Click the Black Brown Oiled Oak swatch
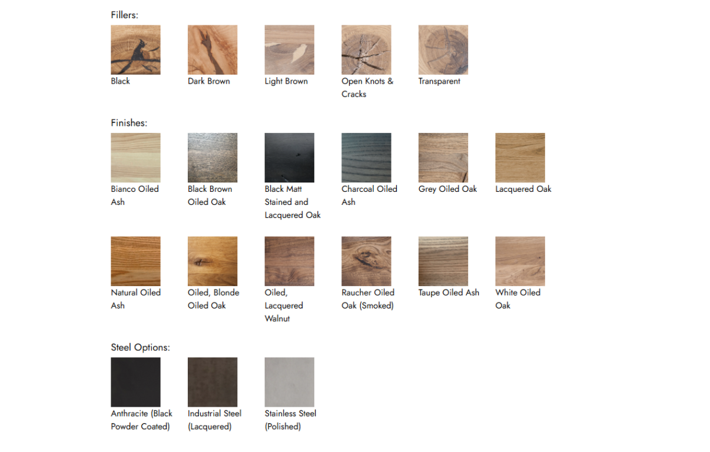710x452 pixels. [x=213, y=158]
